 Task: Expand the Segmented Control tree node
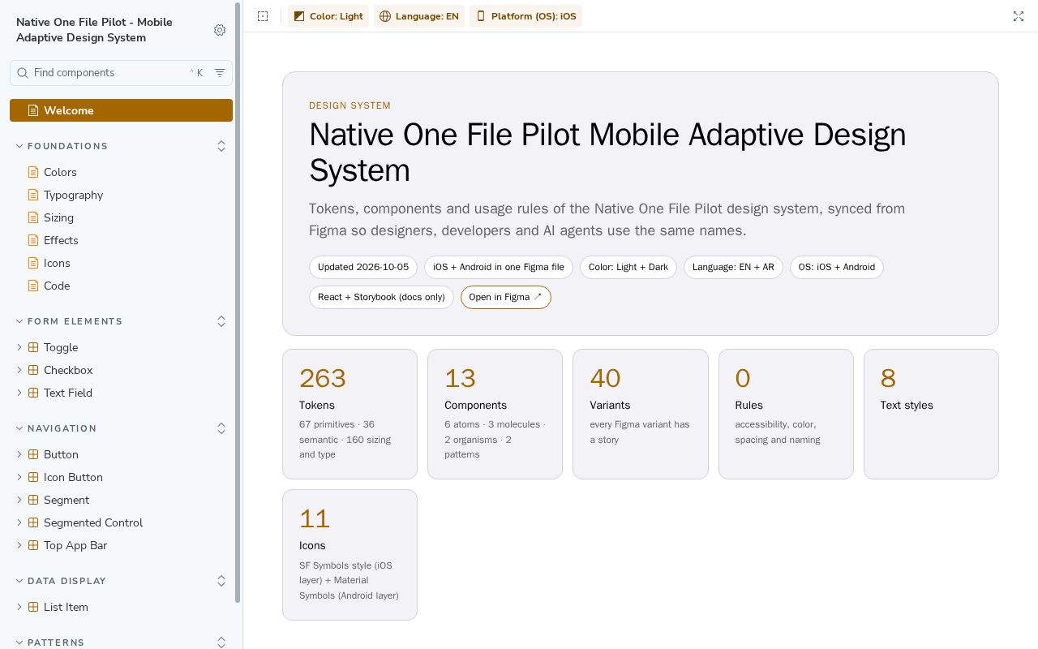tap(19, 522)
